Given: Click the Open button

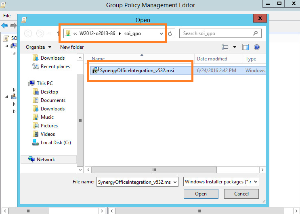Looking at the screenshot, I should (x=201, y=194).
